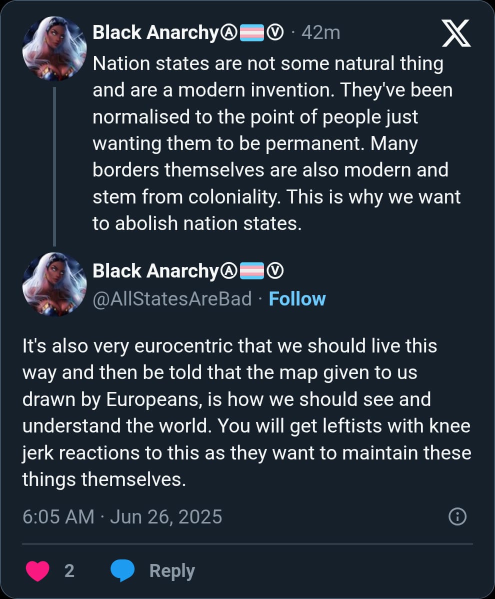This screenshot has height=599, width=495.
Task: Open the parent tweet's author avatar
Action: (x=54, y=49)
